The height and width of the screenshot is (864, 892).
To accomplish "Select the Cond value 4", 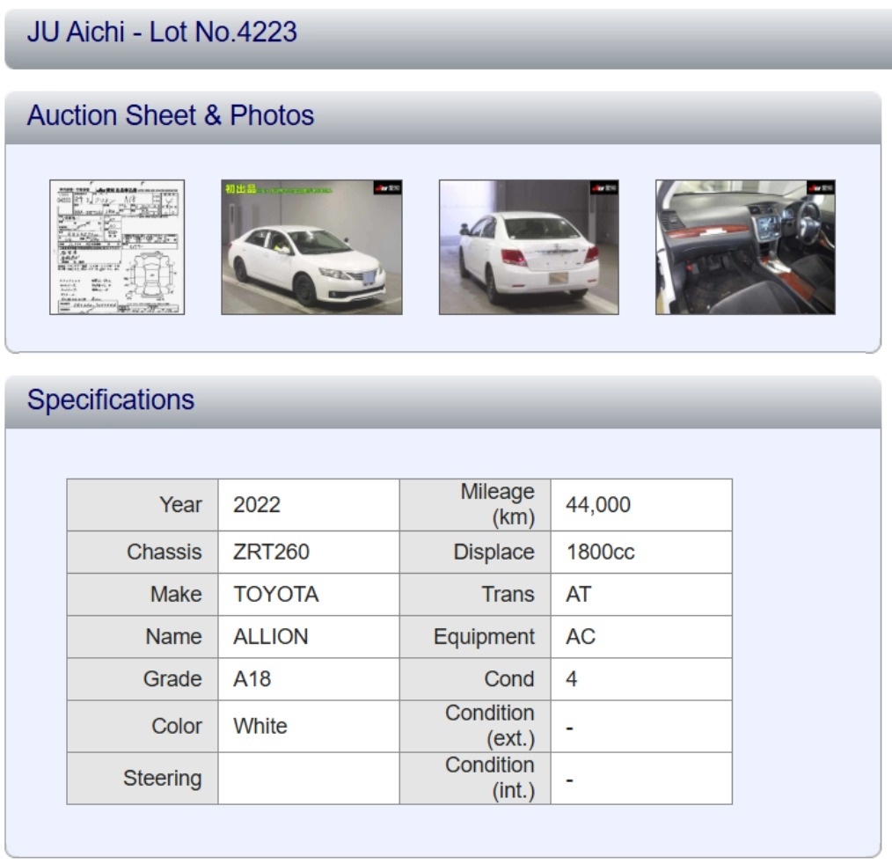I will [x=572, y=679].
